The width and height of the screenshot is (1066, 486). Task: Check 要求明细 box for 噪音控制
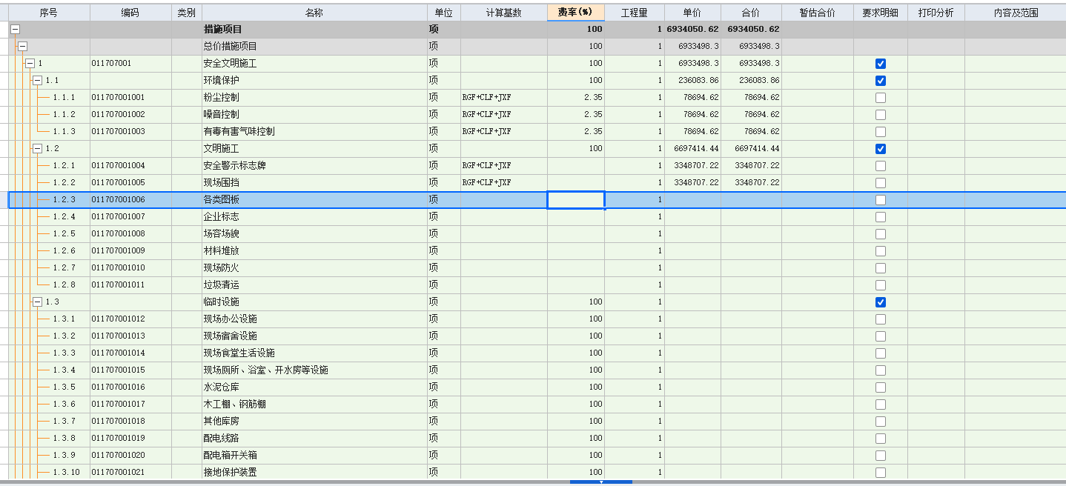tap(880, 115)
